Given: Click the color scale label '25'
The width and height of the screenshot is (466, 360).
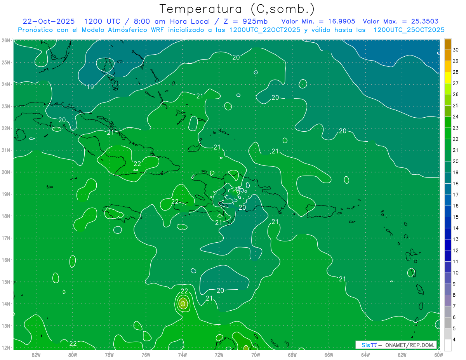Looking at the screenshot, I should (x=456, y=106).
